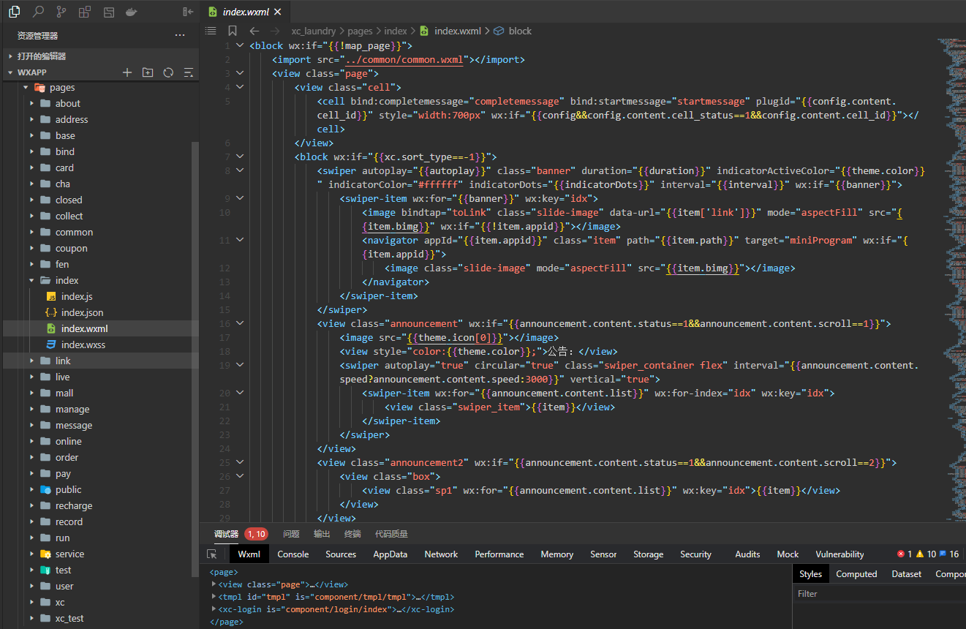Open the Source Control branch icon
This screenshot has height=629, width=966.
tap(61, 12)
